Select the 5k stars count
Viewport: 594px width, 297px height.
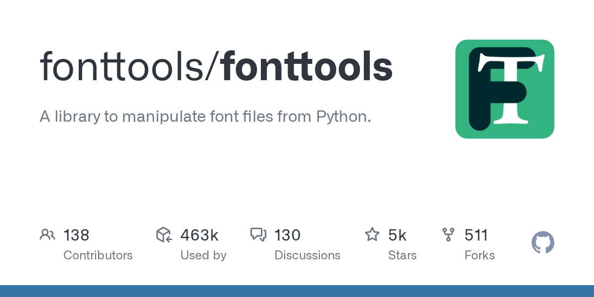click(x=397, y=235)
